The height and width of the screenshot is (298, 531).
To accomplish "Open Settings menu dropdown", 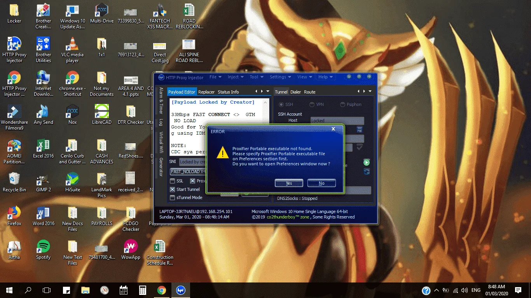I will pyautogui.click(x=281, y=77).
